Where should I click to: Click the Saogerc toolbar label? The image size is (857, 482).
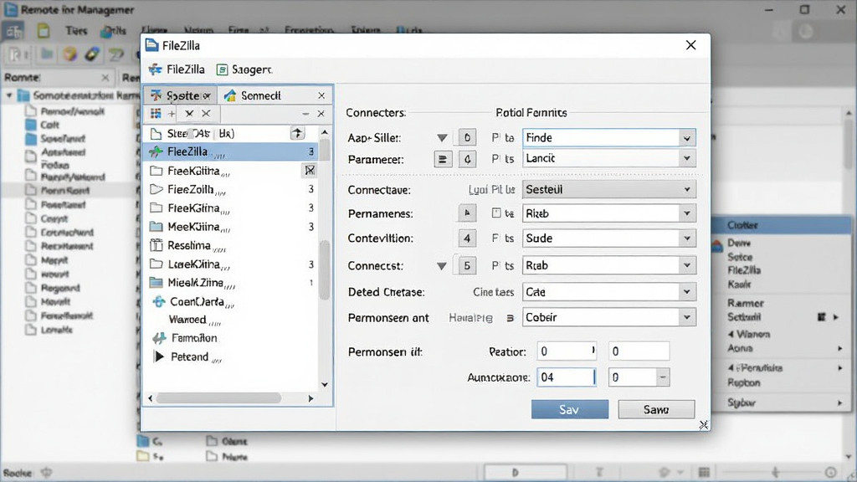coord(252,70)
